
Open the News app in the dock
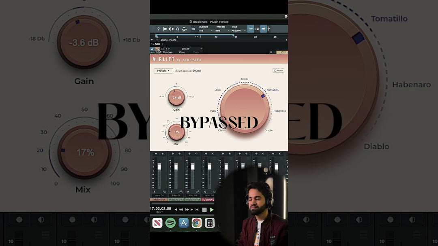157,223
